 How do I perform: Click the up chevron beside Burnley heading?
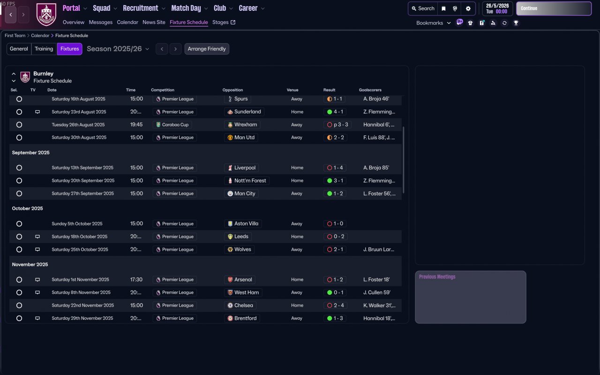pyautogui.click(x=14, y=74)
